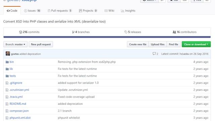Image resolution: width=215 pixels, height=121 pixels.
Task: Open the .scrutinizer.yml file
Action: click(x=19, y=90)
